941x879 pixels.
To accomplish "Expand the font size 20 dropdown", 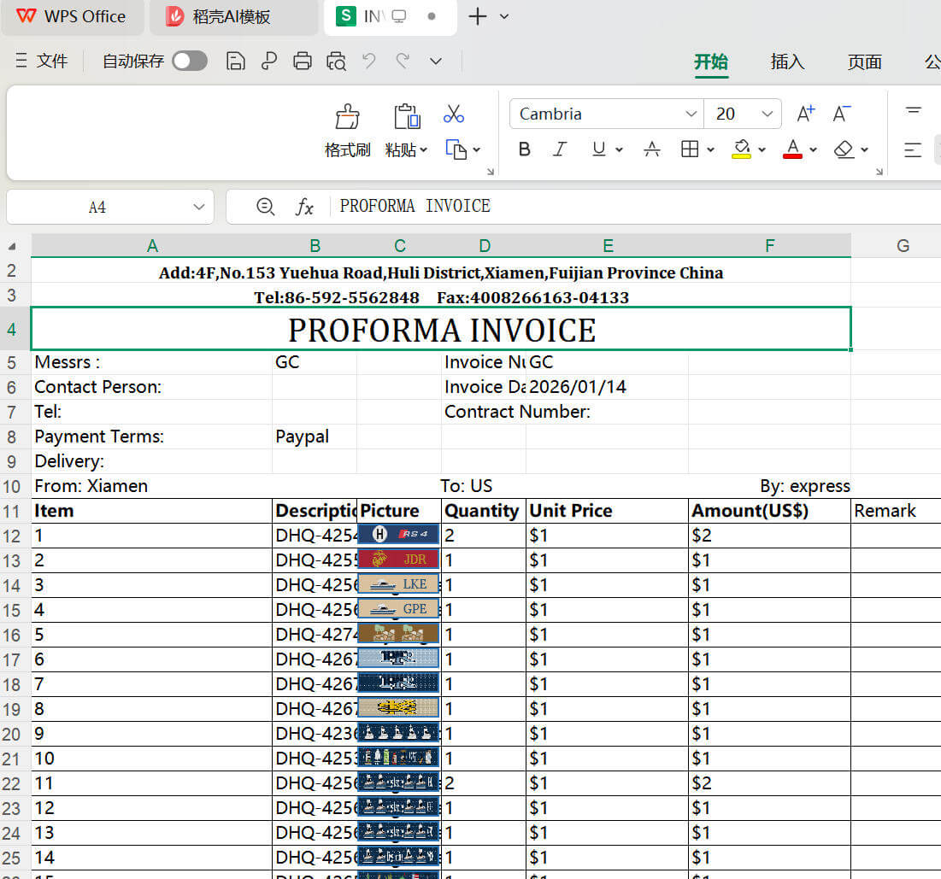I will click(767, 114).
